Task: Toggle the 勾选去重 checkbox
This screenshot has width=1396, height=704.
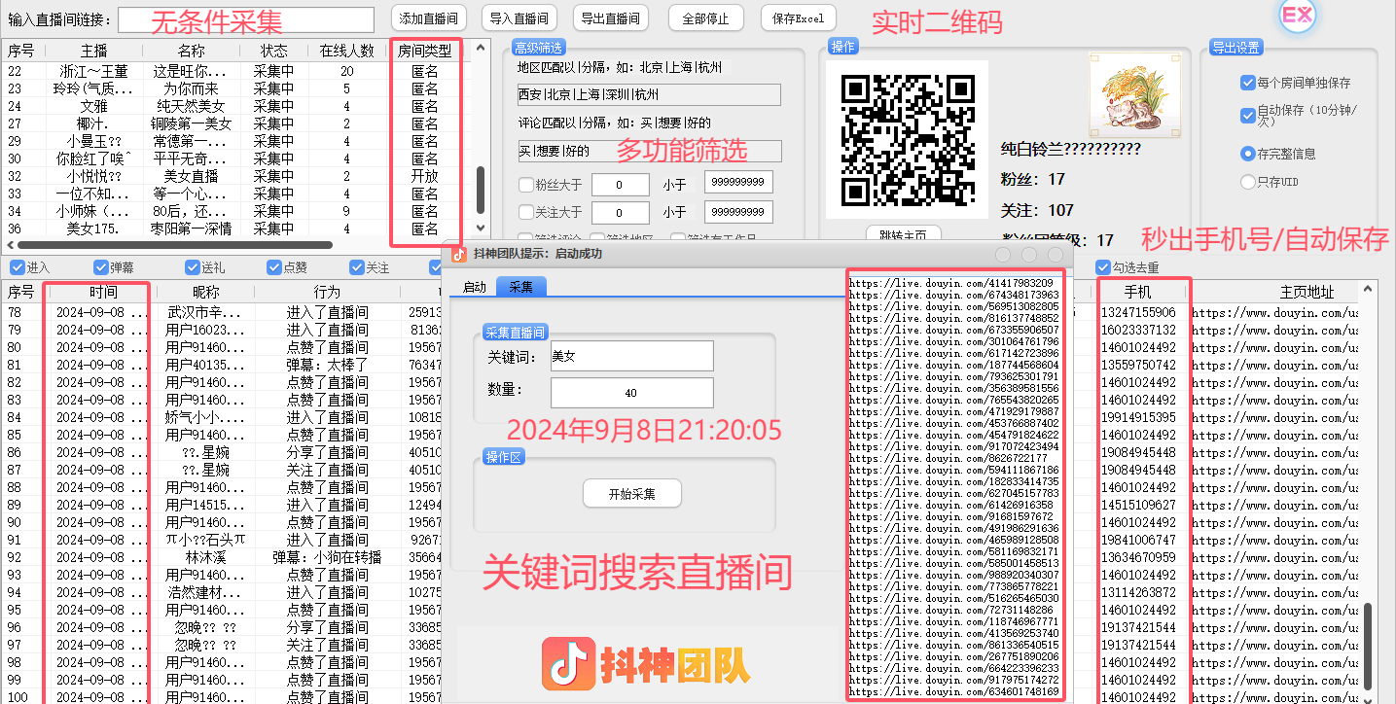Action: click(1103, 267)
